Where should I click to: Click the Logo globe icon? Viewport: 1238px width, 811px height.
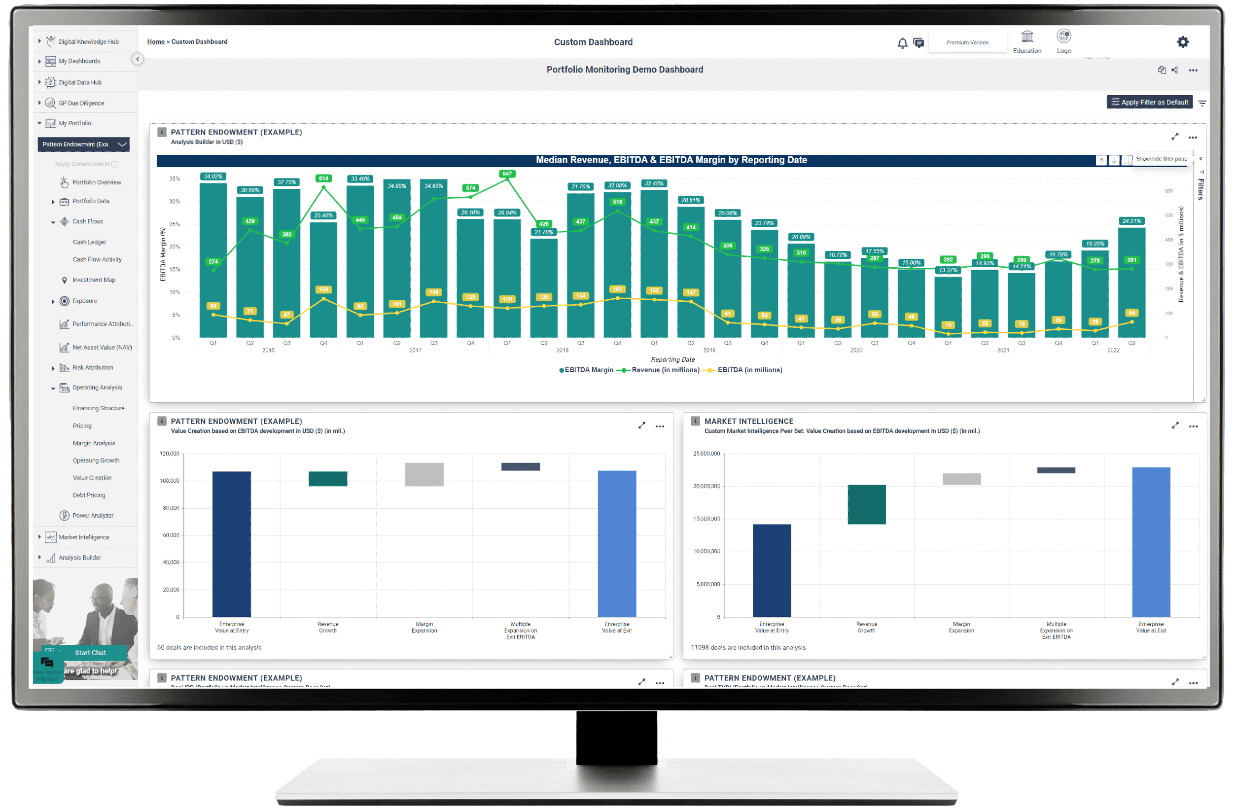coord(1064,36)
